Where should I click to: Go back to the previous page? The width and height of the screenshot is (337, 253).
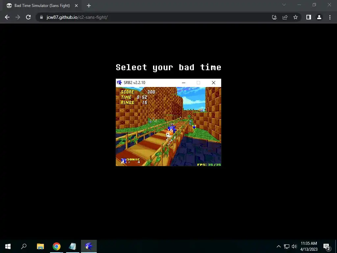click(7, 17)
